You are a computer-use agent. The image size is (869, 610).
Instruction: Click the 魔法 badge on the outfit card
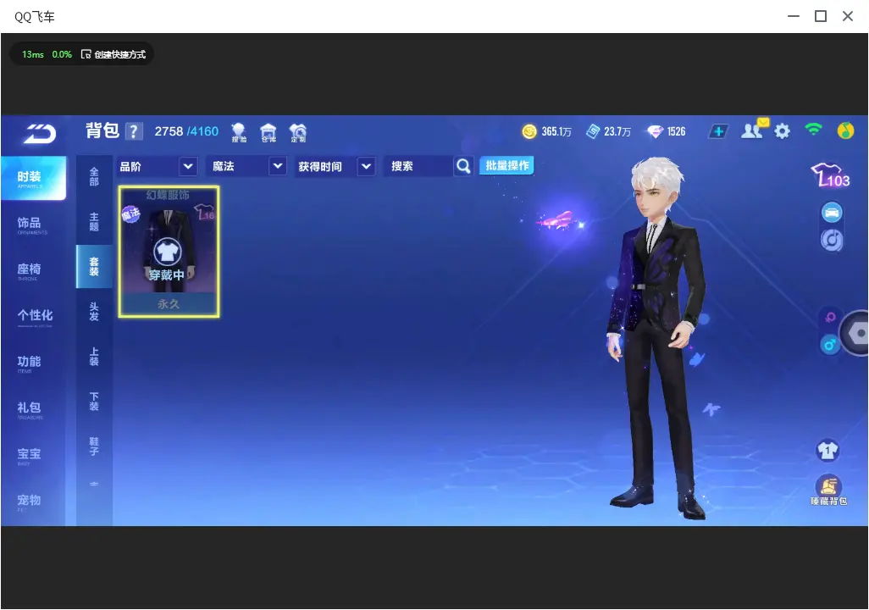(x=130, y=214)
